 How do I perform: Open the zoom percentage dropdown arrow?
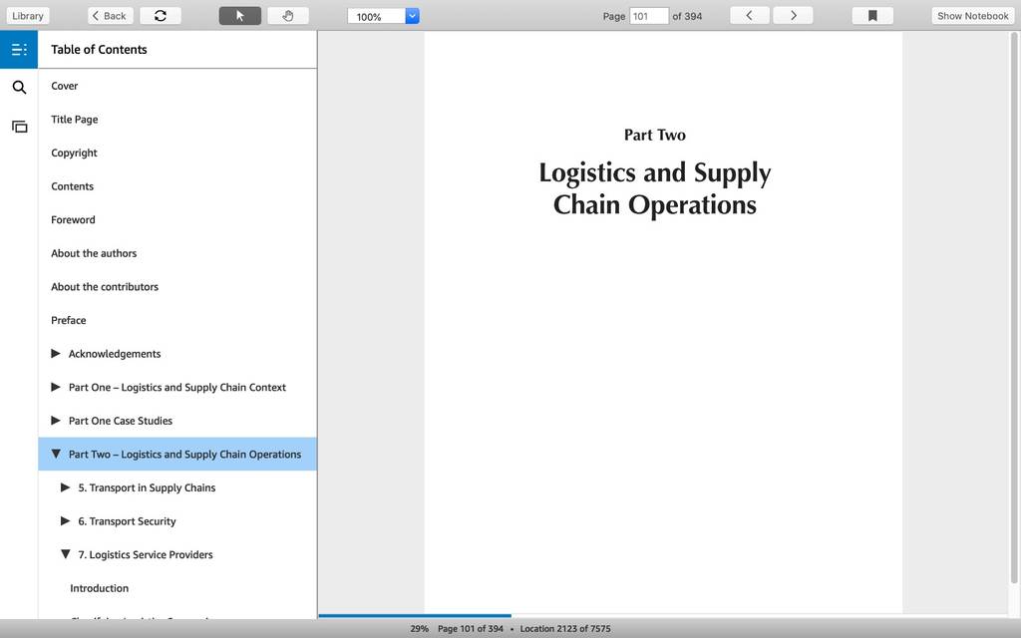(412, 16)
